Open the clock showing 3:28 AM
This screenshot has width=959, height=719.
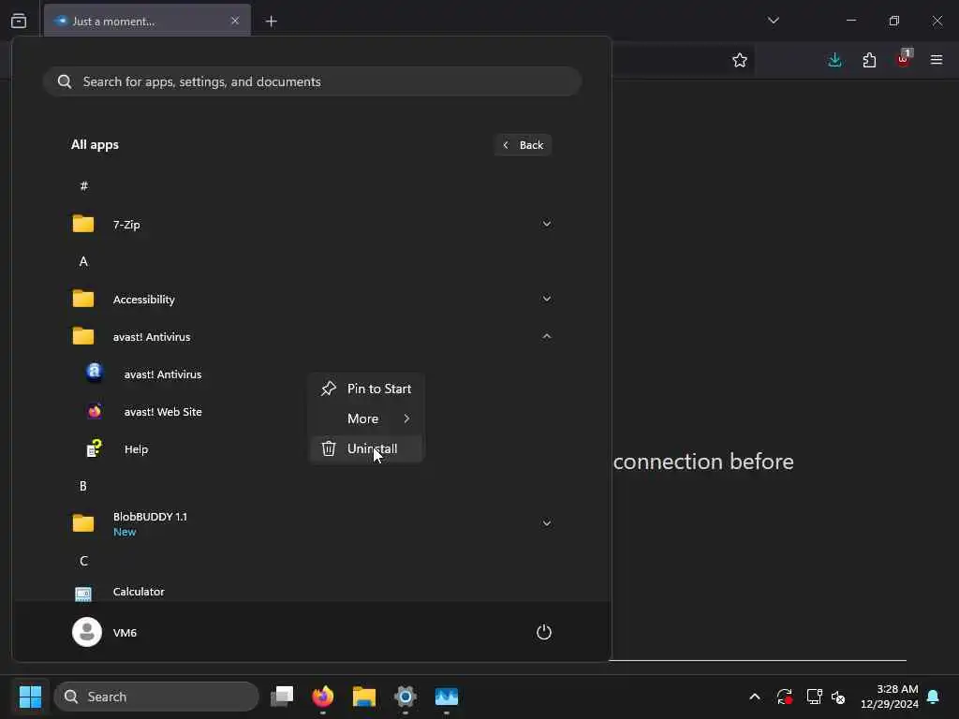coord(890,697)
